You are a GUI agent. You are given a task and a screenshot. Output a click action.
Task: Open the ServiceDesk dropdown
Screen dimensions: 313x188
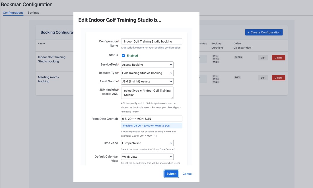point(147,64)
